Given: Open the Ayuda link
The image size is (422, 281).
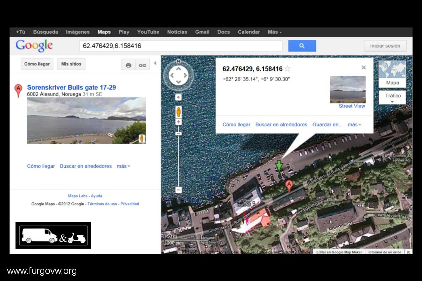Looking at the screenshot, I should point(97,196).
